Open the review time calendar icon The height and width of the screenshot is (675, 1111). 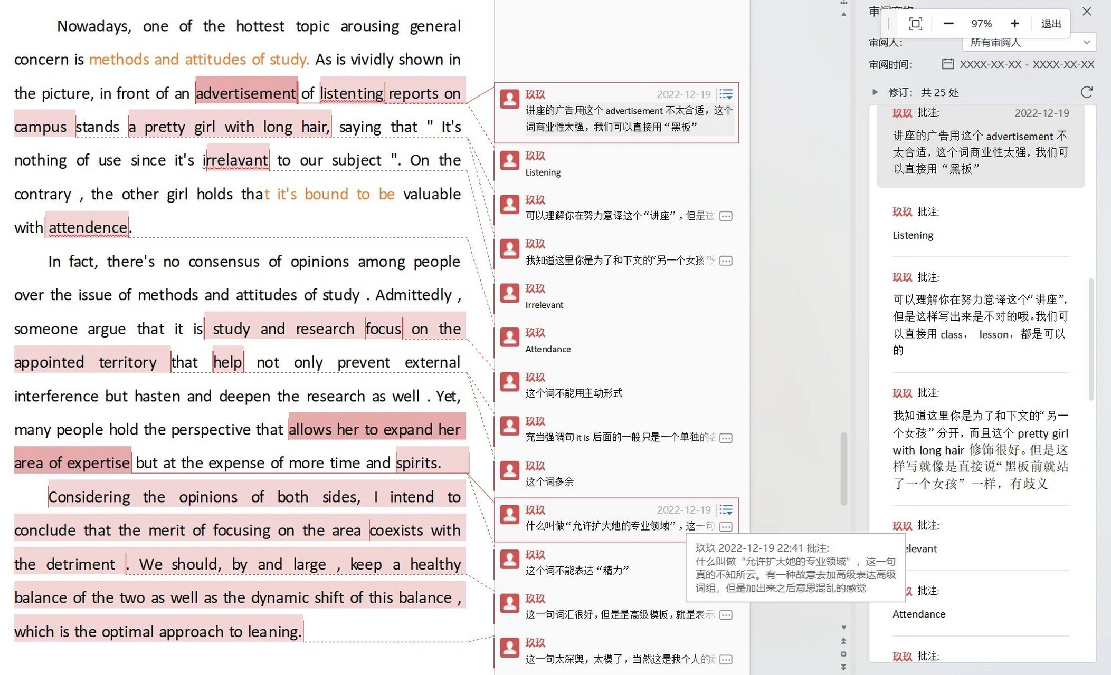[x=948, y=64]
